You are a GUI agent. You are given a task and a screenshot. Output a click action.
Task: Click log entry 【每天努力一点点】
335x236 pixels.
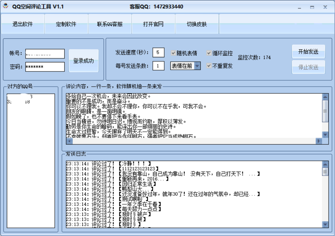tap(114, 209)
